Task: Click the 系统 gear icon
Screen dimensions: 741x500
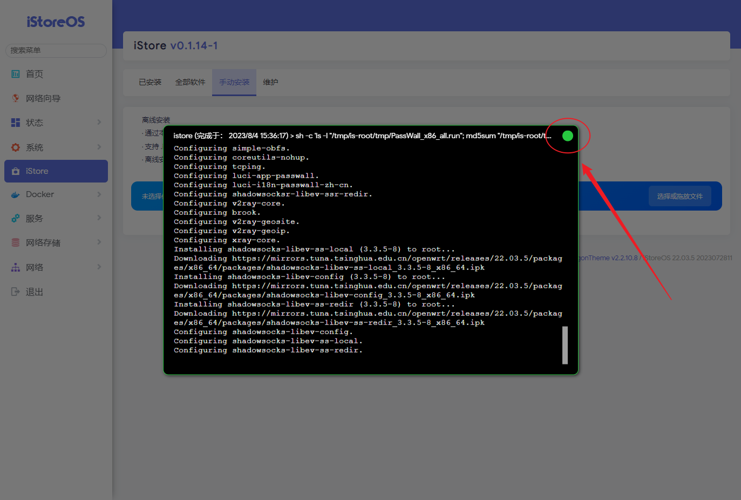Action: [16, 147]
